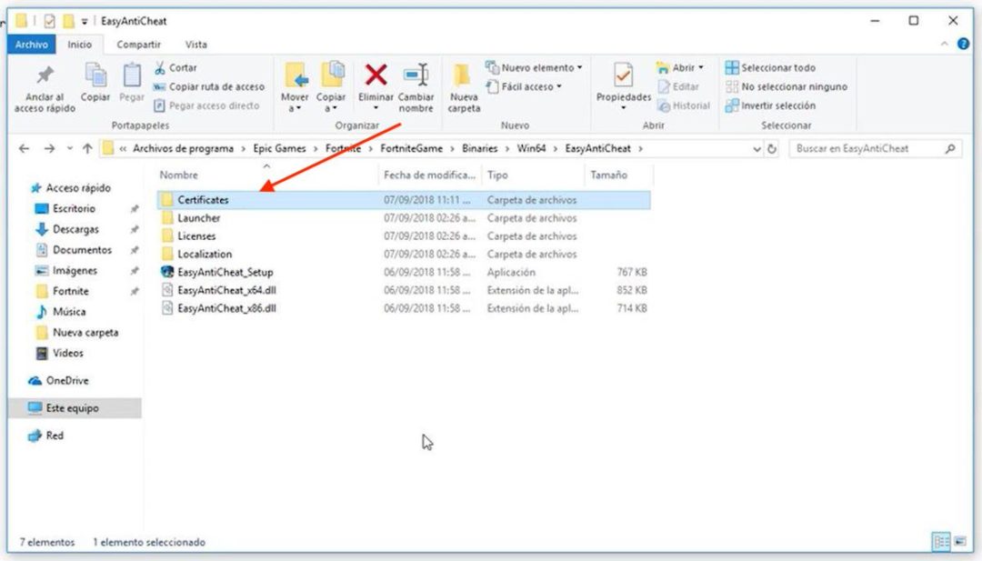
Task: Switch to the Vista tab
Action: point(195,44)
